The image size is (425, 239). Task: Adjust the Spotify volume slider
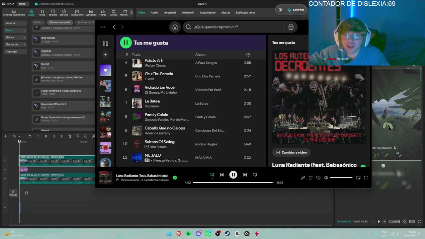click(x=341, y=178)
